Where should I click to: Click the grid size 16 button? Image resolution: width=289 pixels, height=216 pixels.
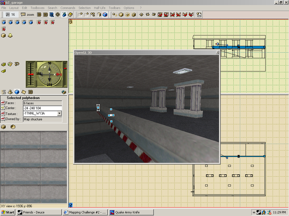[10, 14]
